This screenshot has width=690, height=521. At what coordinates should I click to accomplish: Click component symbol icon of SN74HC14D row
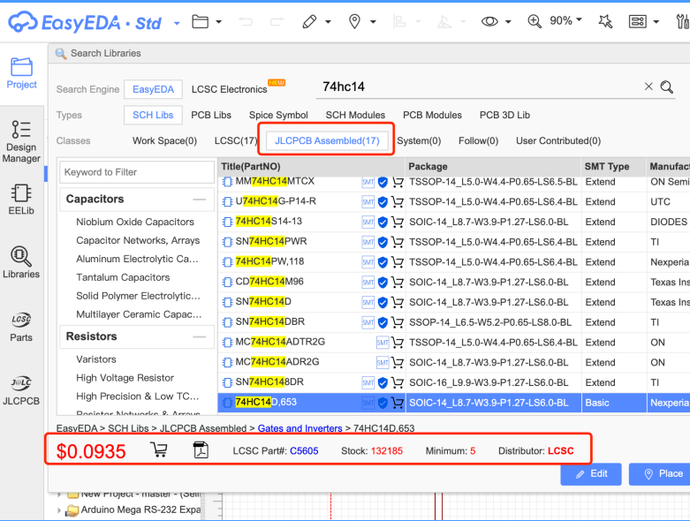(227, 303)
